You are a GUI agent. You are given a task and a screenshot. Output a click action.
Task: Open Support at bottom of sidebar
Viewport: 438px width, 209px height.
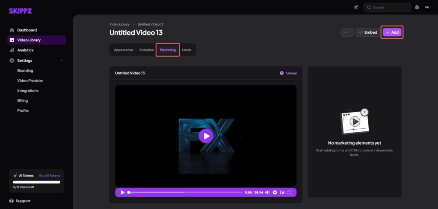pyautogui.click(x=20, y=201)
